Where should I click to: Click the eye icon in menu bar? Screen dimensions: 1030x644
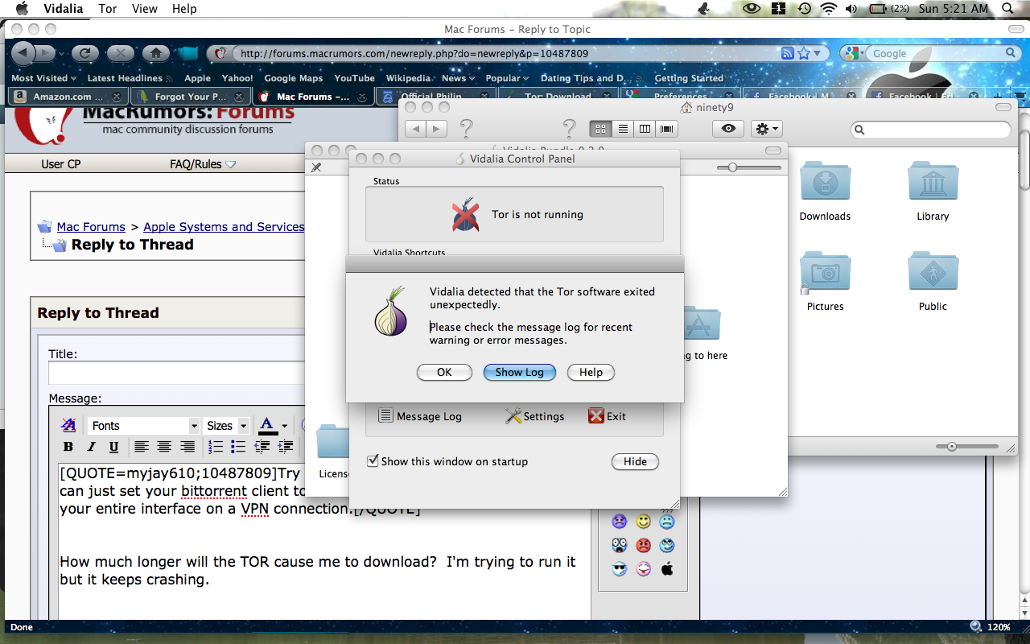pyautogui.click(x=752, y=8)
